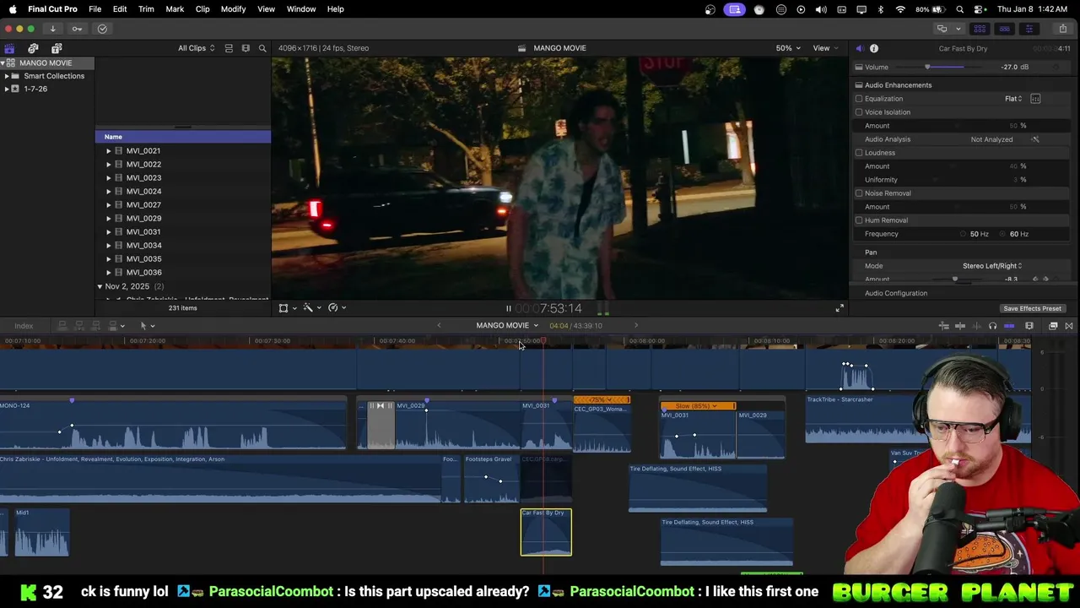Show or hide the Timeline
The image size is (1080, 608).
tap(1004, 29)
